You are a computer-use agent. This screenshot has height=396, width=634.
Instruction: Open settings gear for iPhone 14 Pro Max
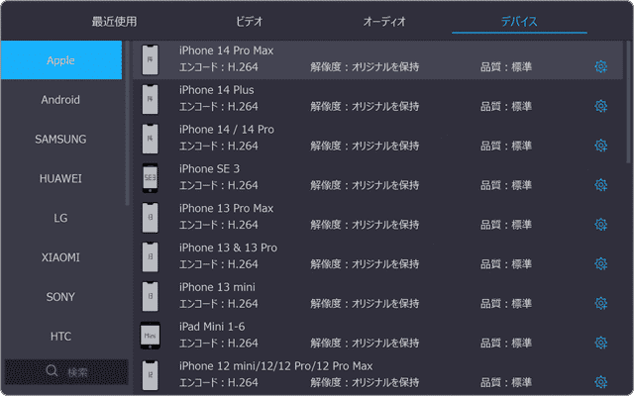coord(601,66)
